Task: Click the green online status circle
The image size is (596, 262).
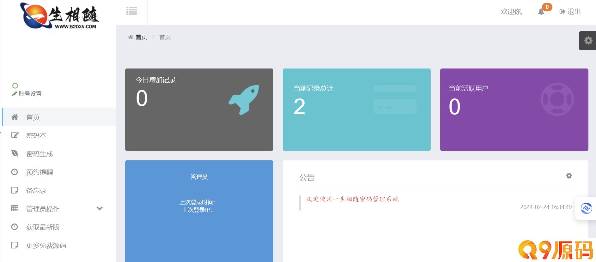Action: pyautogui.click(x=15, y=86)
